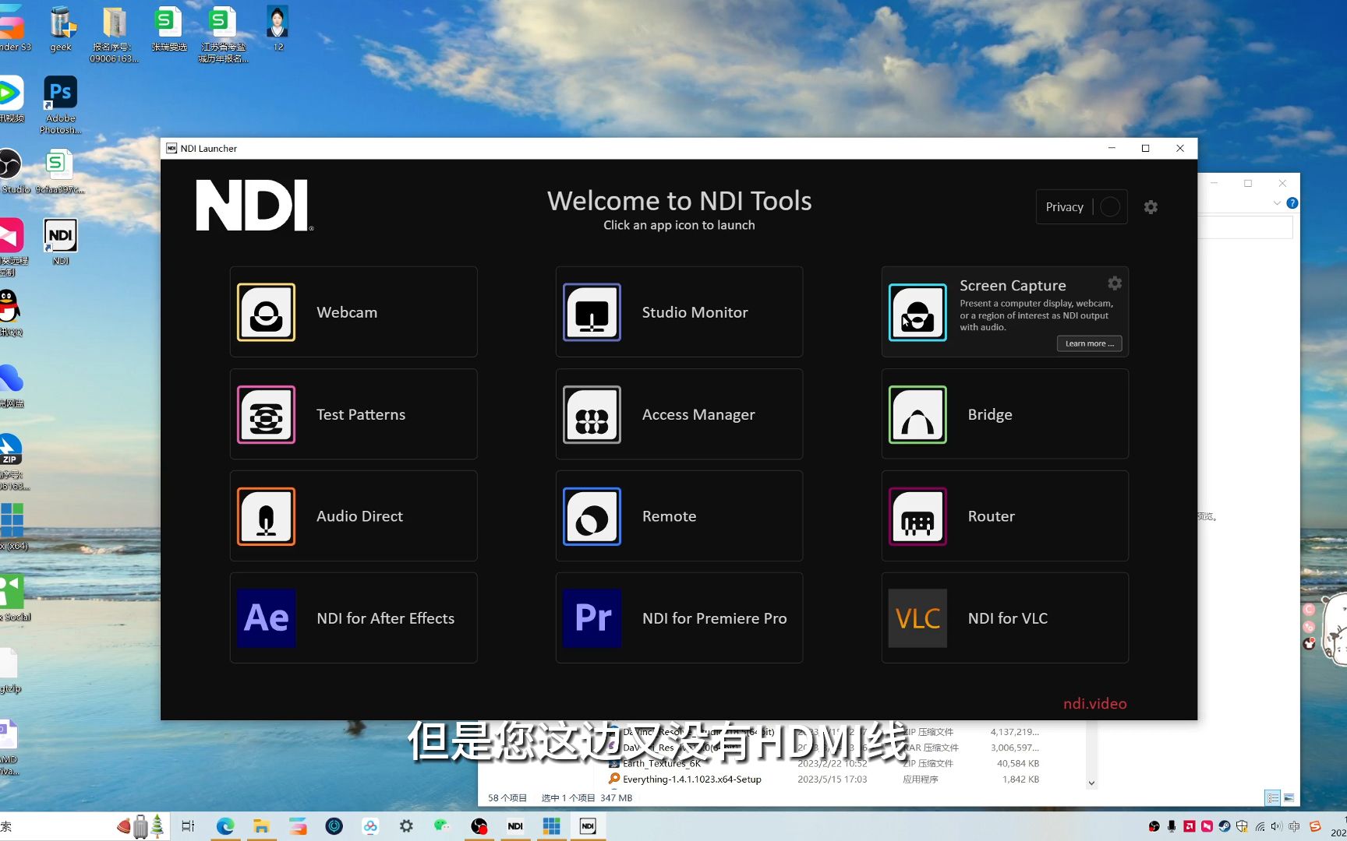The image size is (1347, 841).
Task: Select the geek desktop icon
Action: click(61, 30)
